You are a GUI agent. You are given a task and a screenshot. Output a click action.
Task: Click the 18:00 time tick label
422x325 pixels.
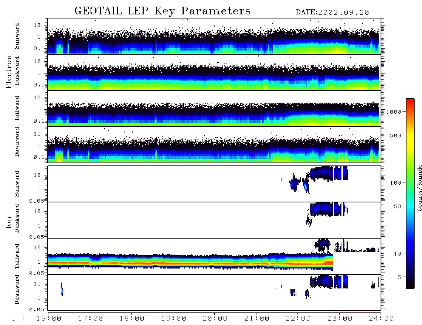click(132, 319)
